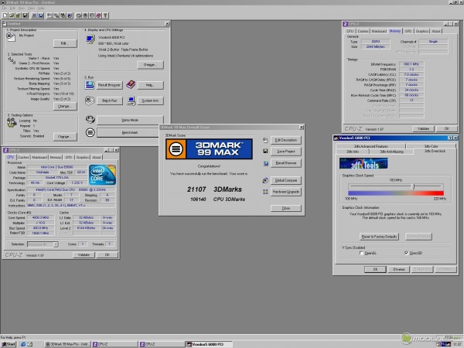Click the monitor icon in Display and CPU Settings

coord(90,39)
